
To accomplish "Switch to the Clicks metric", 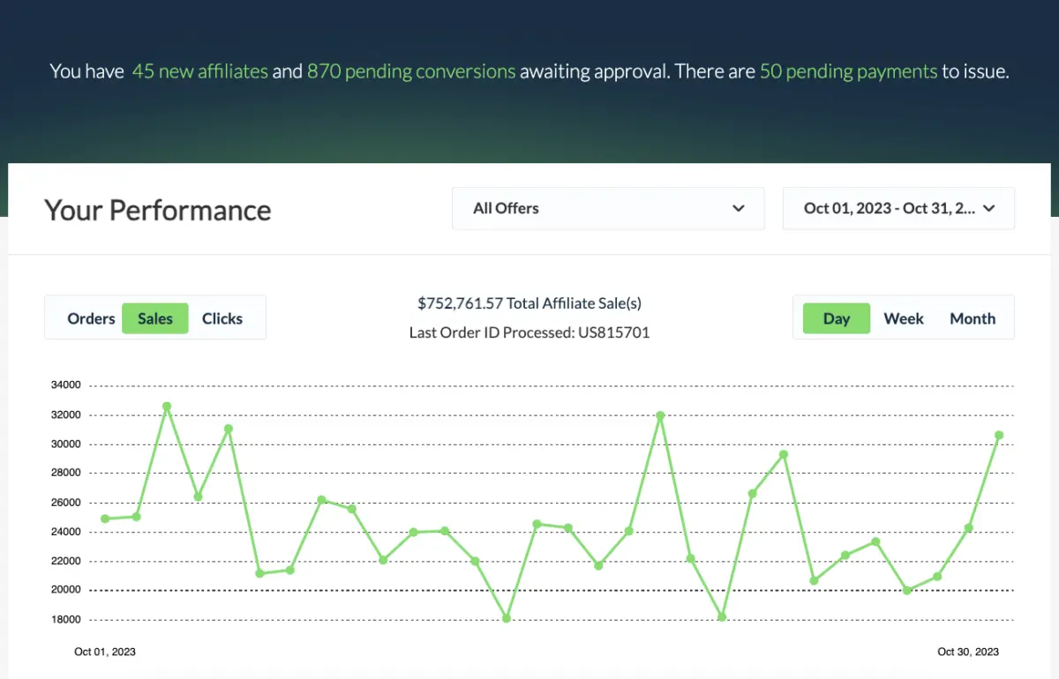I will 222,318.
